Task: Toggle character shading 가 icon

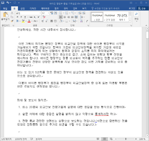Action: (51, 21)
